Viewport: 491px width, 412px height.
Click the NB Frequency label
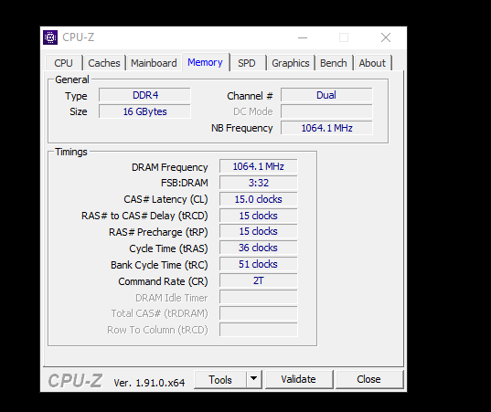pyautogui.click(x=241, y=128)
